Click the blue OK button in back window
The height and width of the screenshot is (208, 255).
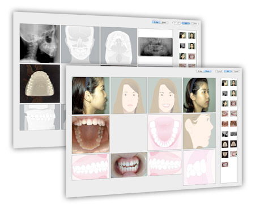coord(186,23)
